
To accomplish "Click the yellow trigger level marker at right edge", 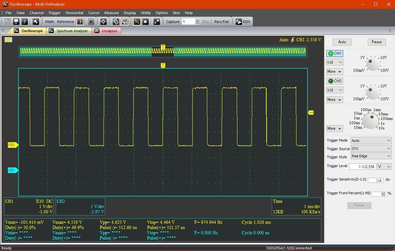I will click(311, 112).
